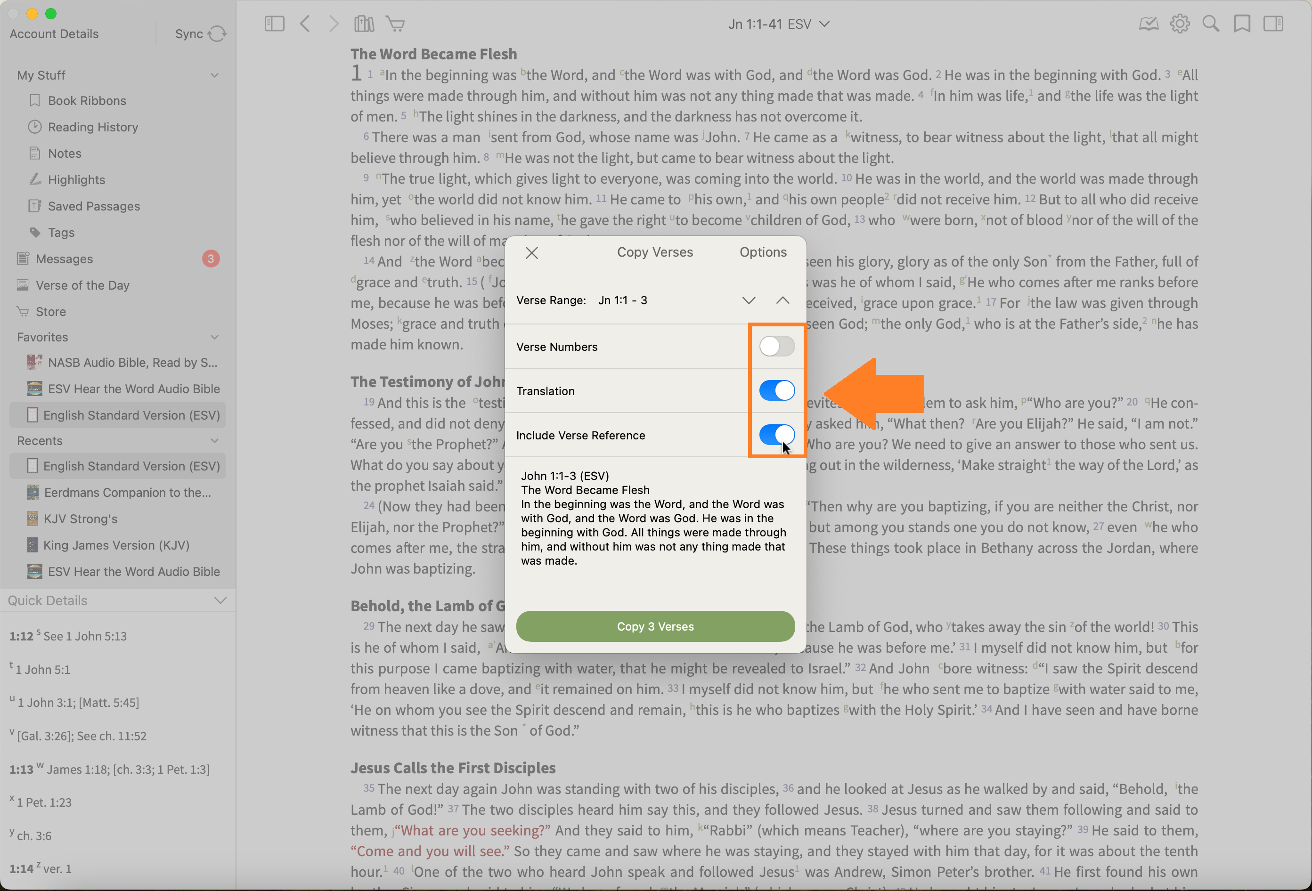Image resolution: width=1312 pixels, height=891 pixels.
Task: Open the reading plan icon in toolbar
Action: point(1148,24)
